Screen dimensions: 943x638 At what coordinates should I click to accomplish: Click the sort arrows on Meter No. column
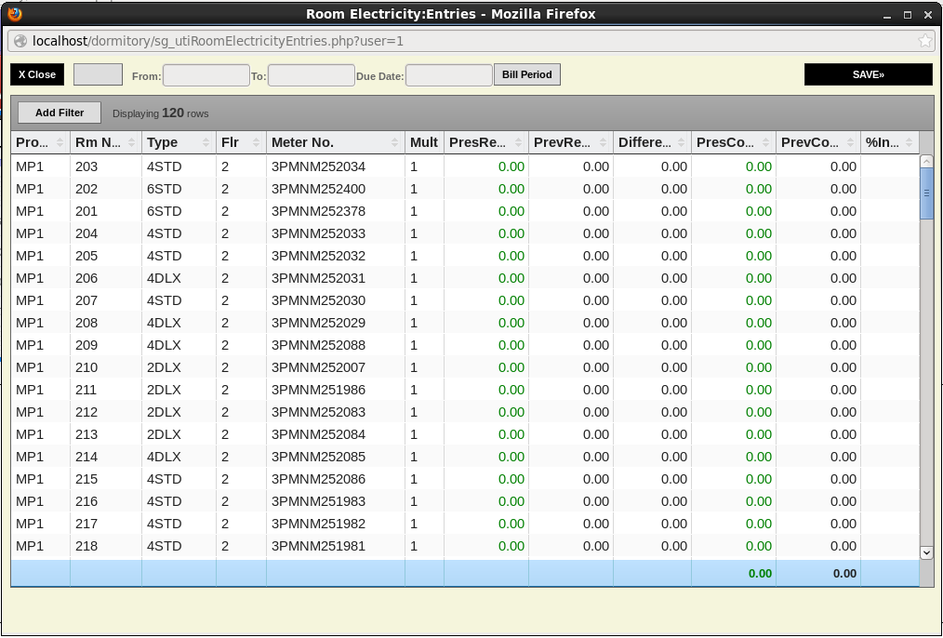394,142
